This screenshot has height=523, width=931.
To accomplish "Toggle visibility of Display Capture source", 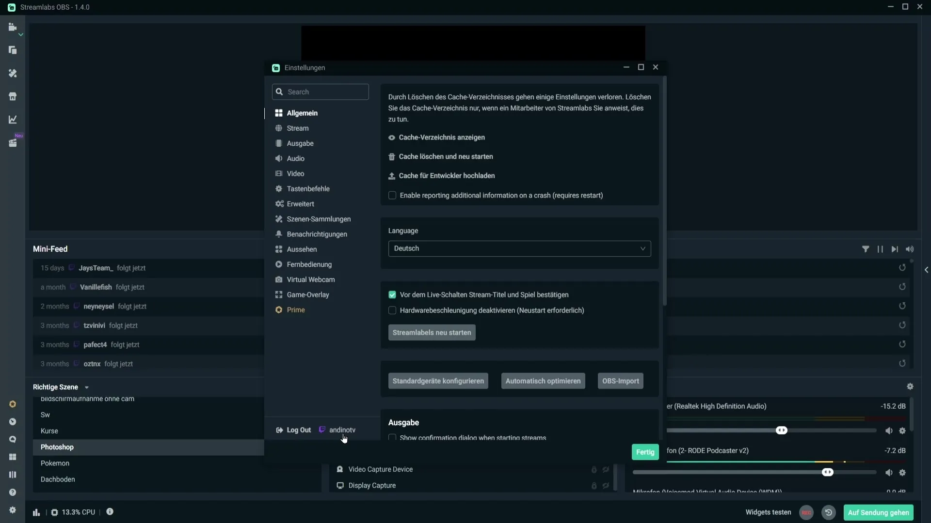I will point(606,485).
